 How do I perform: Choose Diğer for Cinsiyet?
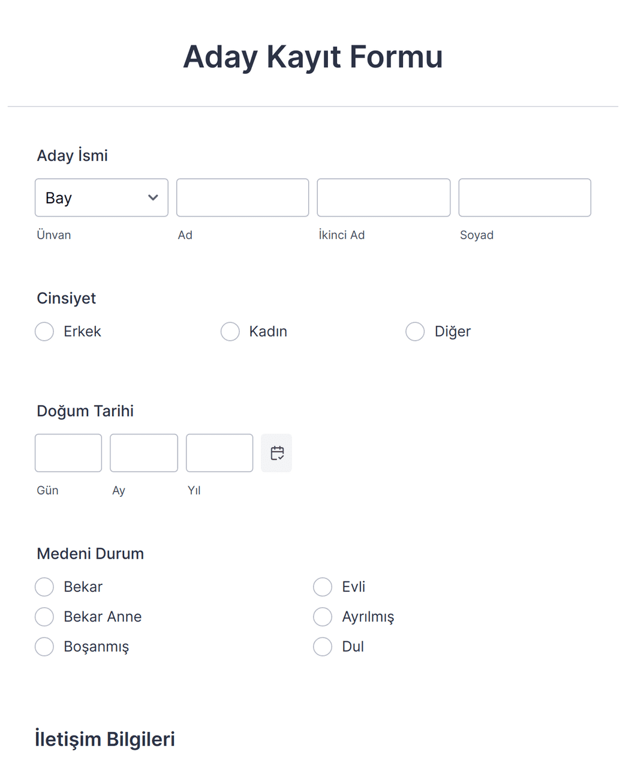pyautogui.click(x=415, y=331)
